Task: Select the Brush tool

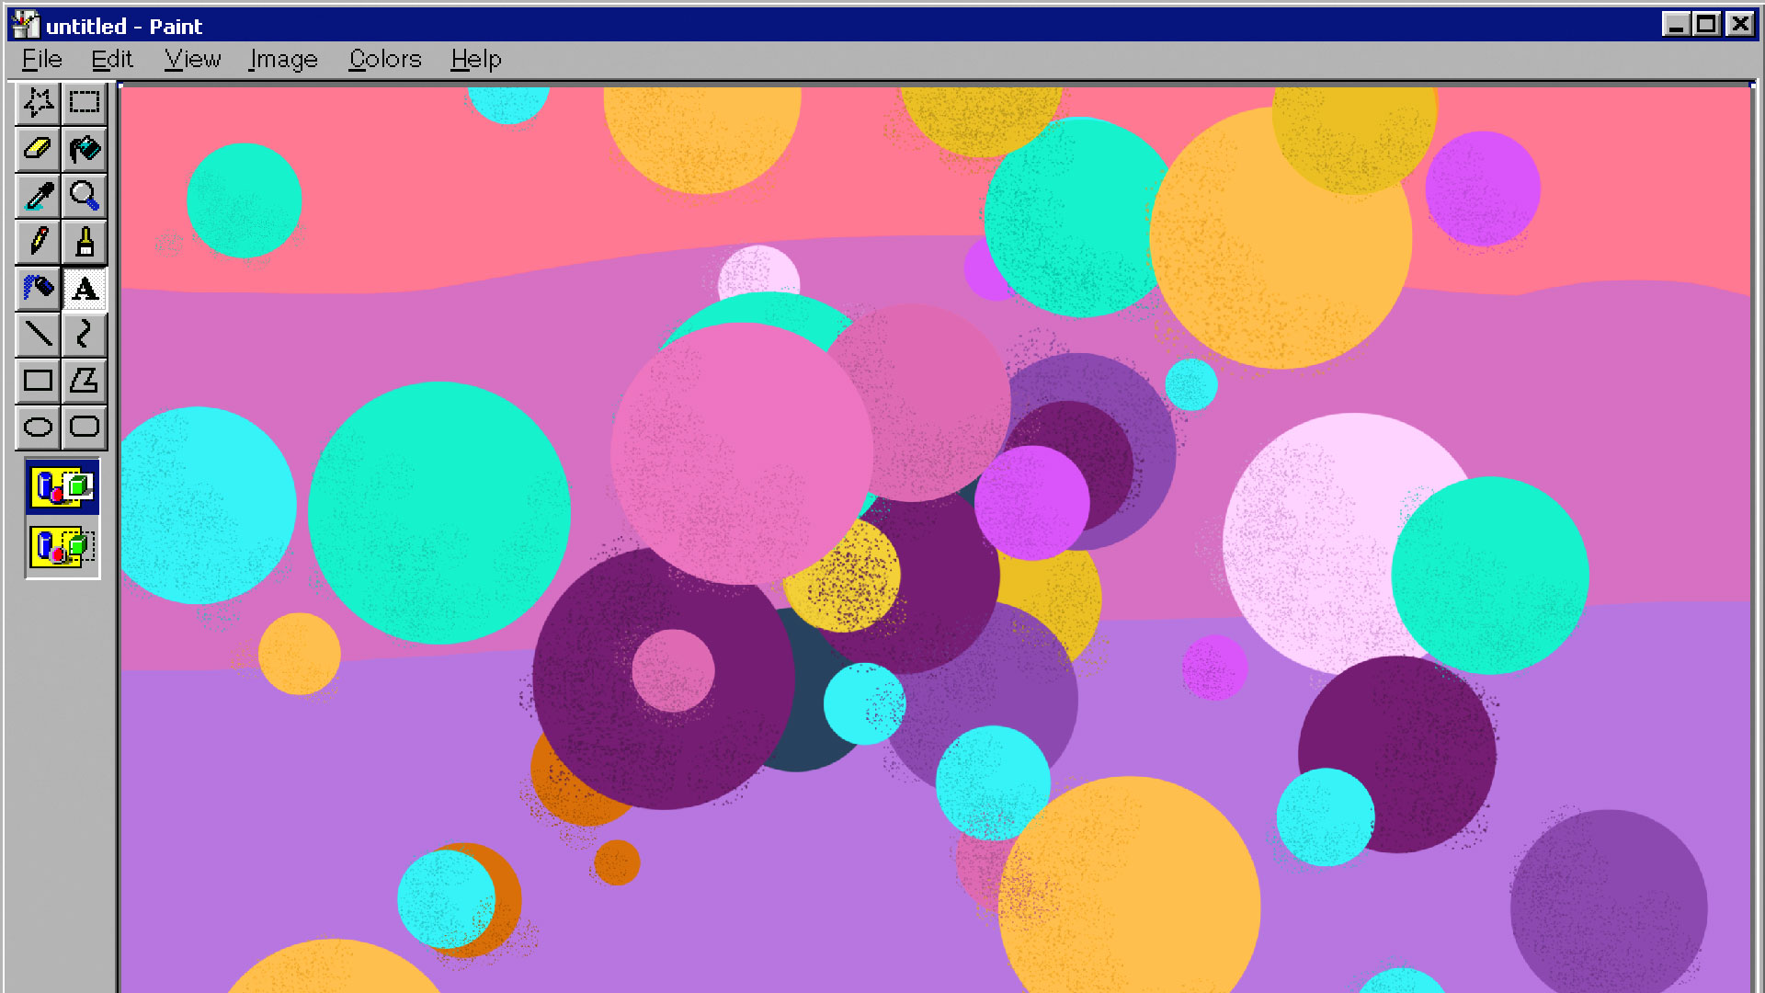Action: pos(85,242)
